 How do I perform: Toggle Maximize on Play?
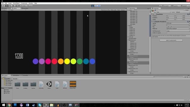point(105,10)
